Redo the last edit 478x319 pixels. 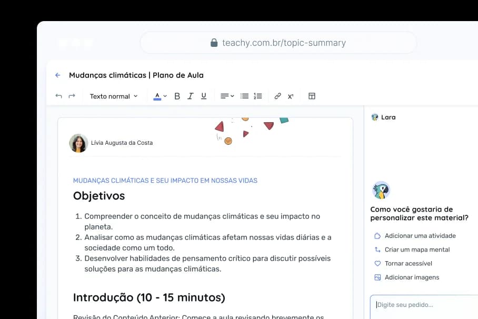tap(72, 96)
